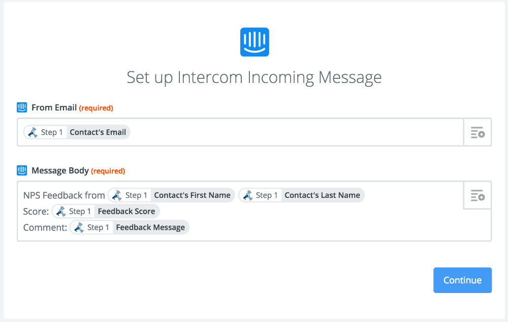The image size is (508, 322).
Task: Click the Intercom icon beside From Email
Action: pyautogui.click(x=22, y=107)
